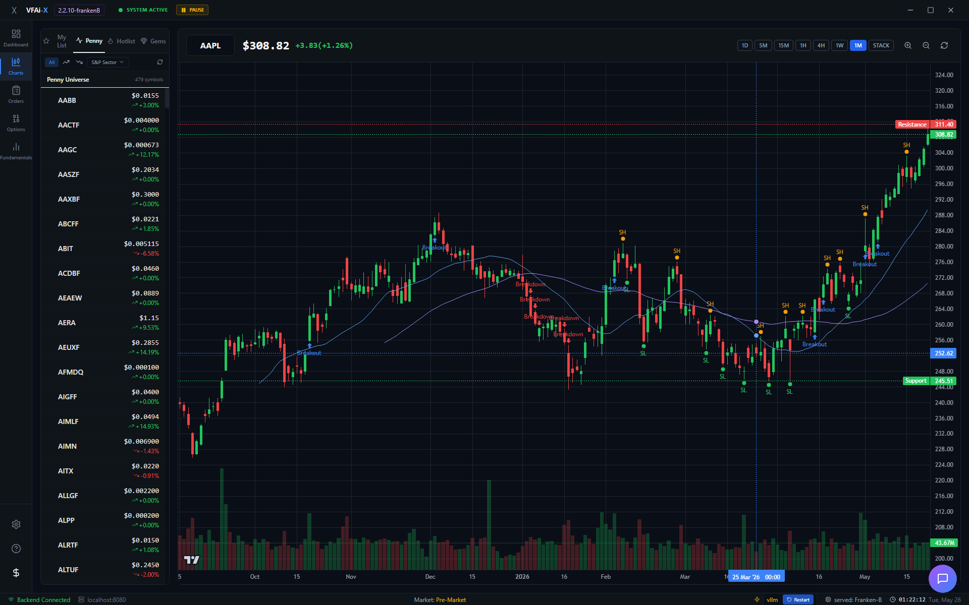Open the chat bubble assistant
Viewport: 969px width, 605px height.
943,578
